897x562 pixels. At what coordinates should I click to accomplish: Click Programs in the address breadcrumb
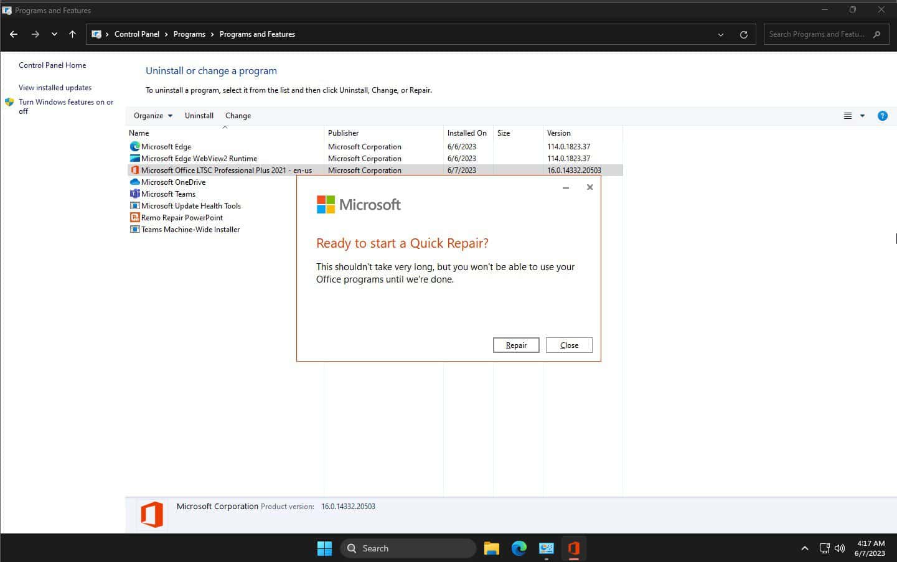(189, 34)
